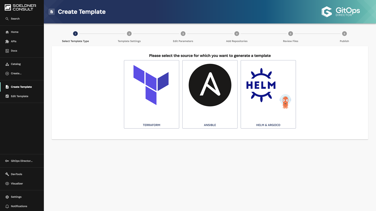
Task: Click the Settings gear icon
Action: (x=7, y=197)
